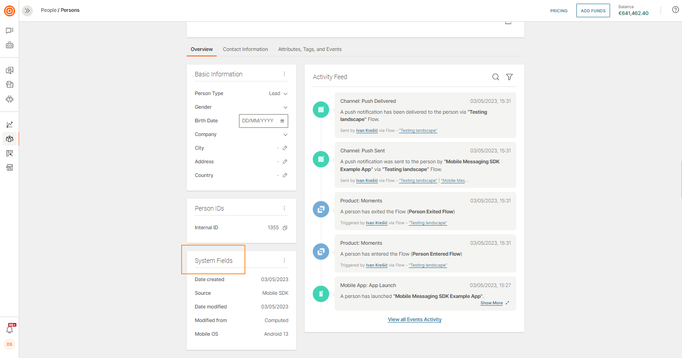The height and width of the screenshot is (358, 682).
Task: Expand Show More on App Launch event
Action: pos(492,303)
